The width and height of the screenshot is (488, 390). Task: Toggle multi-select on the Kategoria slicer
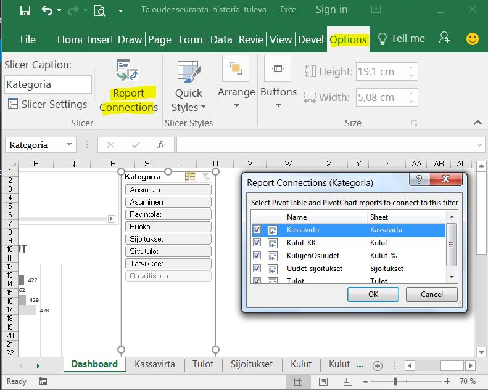191,177
